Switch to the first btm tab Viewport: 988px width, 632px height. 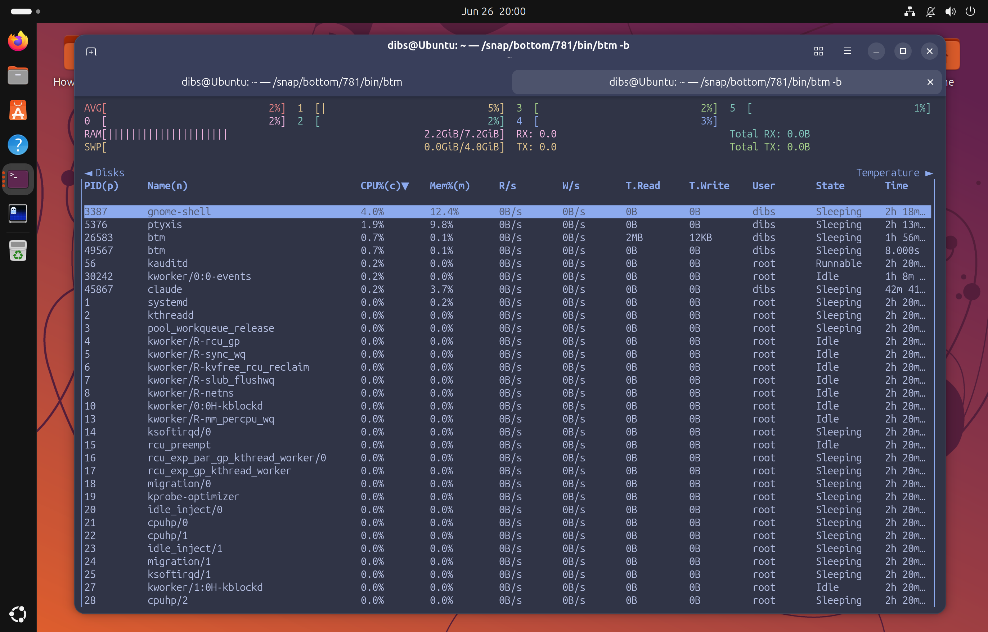(292, 82)
